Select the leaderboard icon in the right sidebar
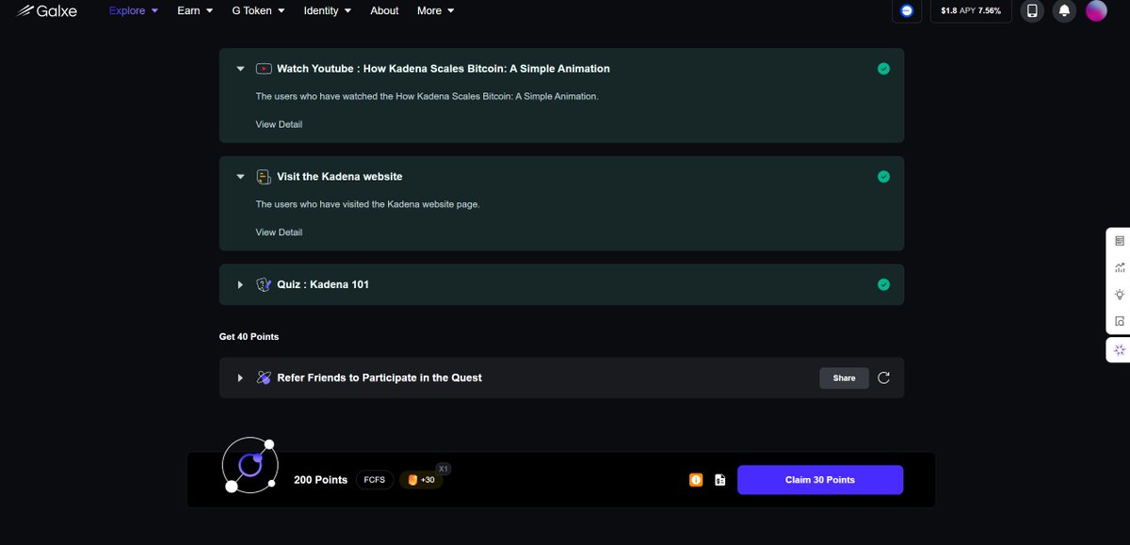Image resolution: width=1130 pixels, height=545 pixels. click(x=1120, y=240)
